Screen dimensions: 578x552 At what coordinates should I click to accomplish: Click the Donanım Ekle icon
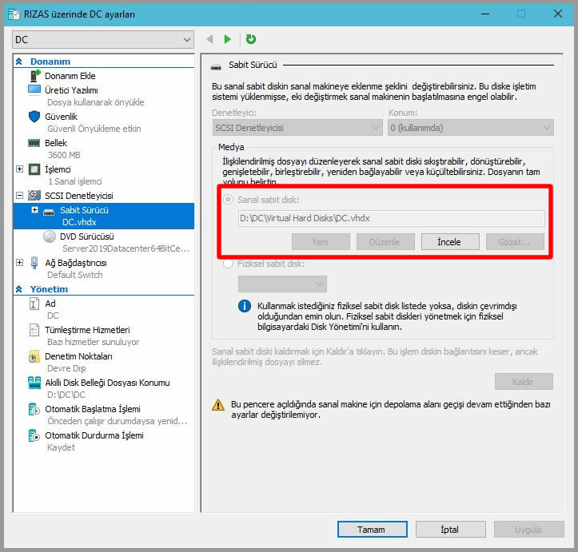34,76
